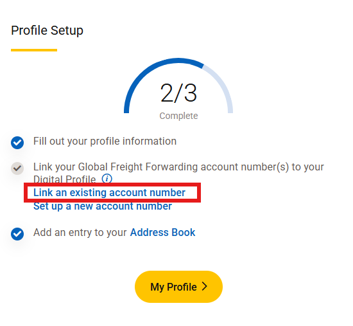Screen dimensions: 353x326
Task: Click the Digital Profile text
Action: 64,179
